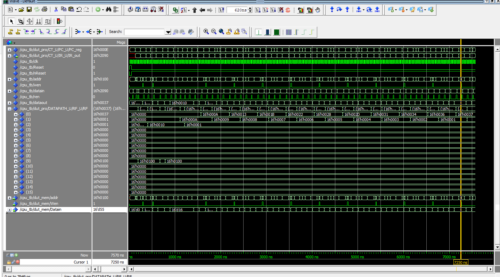Viewport: 500px width, 277px height.
Task: Enable the Select Mode arrow tool
Action: click(x=11, y=21)
